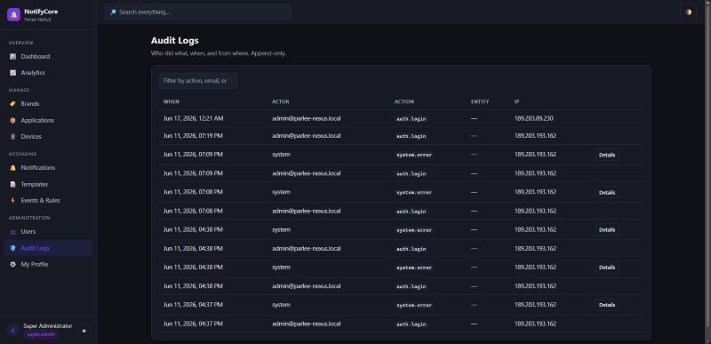Click the IP column header

point(516,102)
